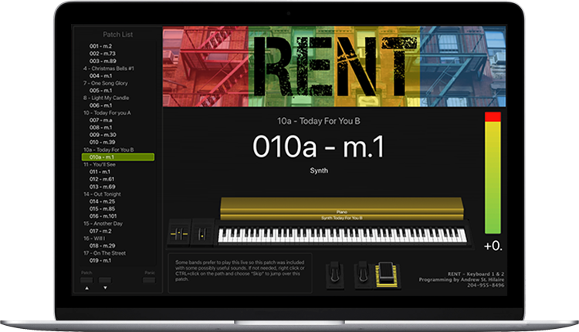Screen dimensions: 579x332
Task: Select patch 004 - m.1
Action: (100, 75)
